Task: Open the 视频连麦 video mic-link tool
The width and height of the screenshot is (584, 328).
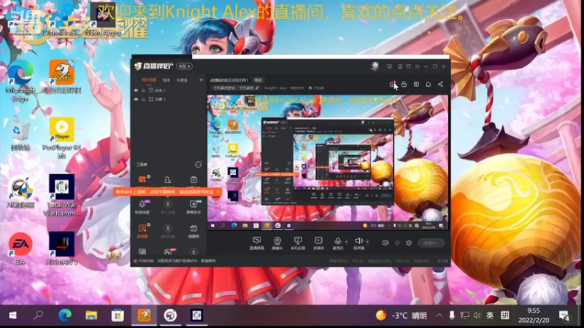Action: click(142, 207)
